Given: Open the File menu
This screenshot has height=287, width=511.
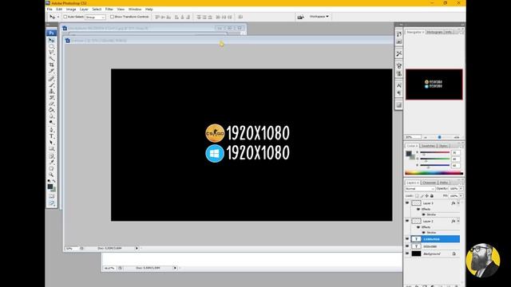Looking at the screenshot, I should 50,9.
